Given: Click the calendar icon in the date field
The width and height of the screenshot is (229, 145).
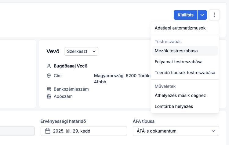Looking at the screenshot, I should [48, 131].
